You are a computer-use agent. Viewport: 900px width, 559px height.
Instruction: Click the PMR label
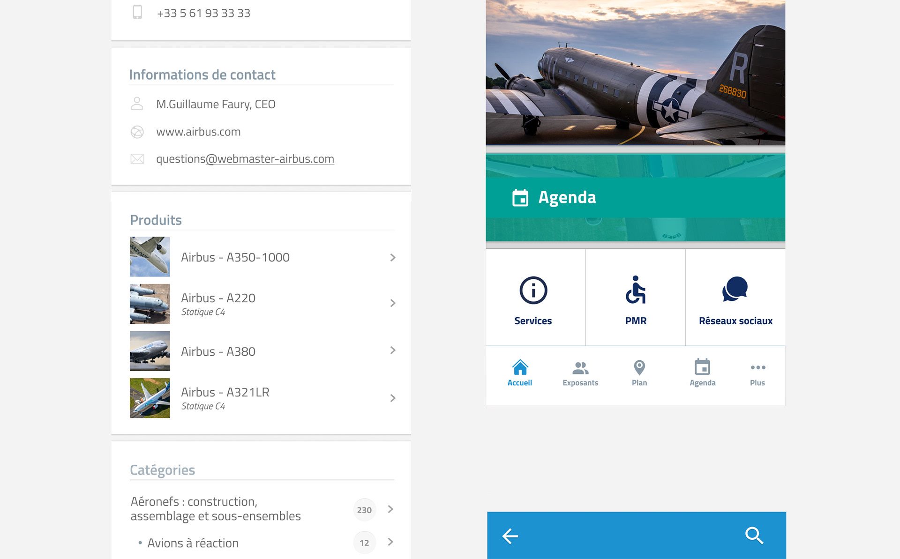click(636, 321)
